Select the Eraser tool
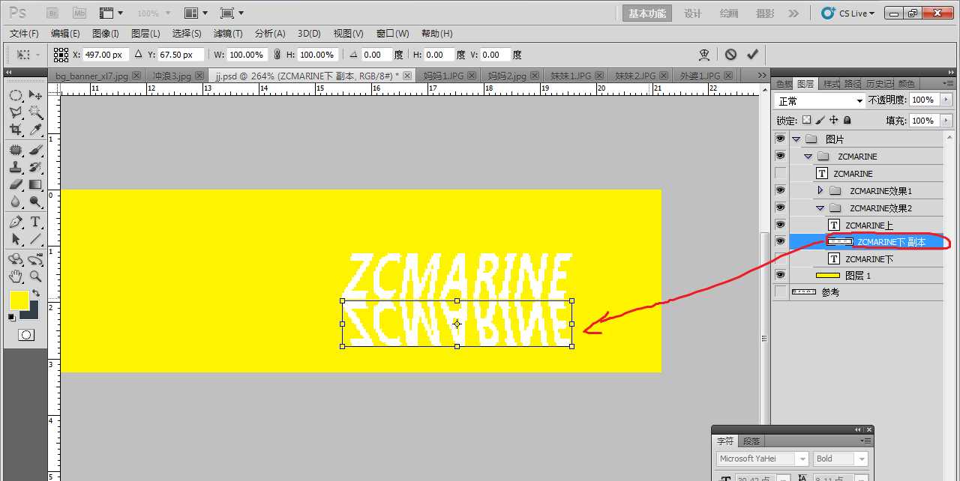Viewport: 960px width, 481px height. (16, 184)
